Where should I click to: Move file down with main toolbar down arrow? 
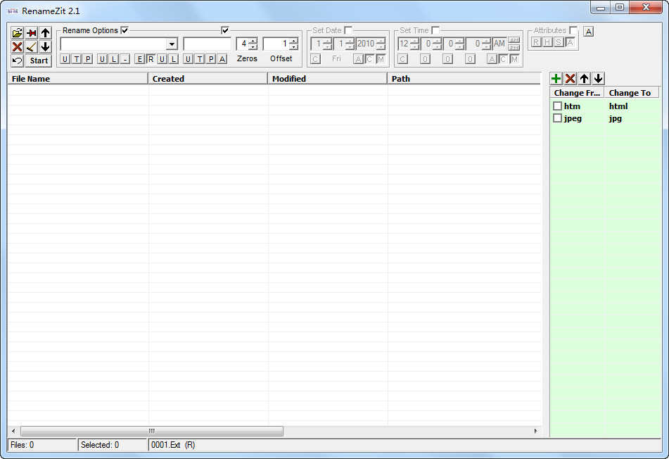[x=45, y=46]
